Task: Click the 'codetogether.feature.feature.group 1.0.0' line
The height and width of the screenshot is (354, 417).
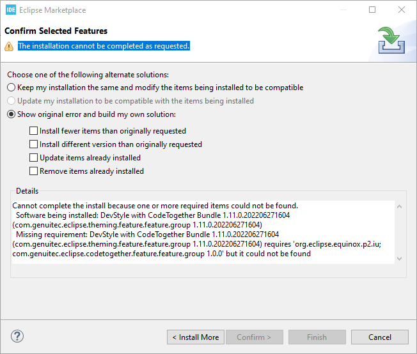Action: tap(161, 254)
